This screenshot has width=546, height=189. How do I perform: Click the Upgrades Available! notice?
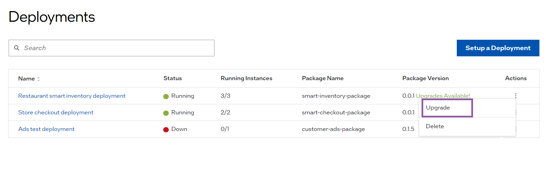click(x=443, y=96)
